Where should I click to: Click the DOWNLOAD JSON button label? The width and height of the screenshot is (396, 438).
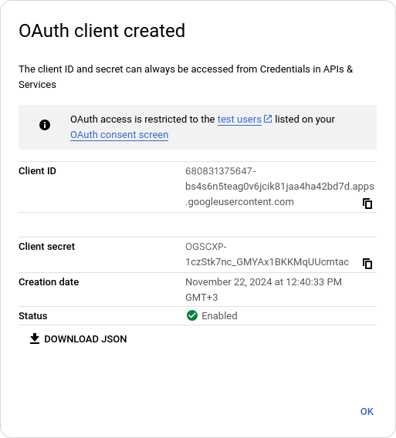pyautogui.click(x=85, y=339)
